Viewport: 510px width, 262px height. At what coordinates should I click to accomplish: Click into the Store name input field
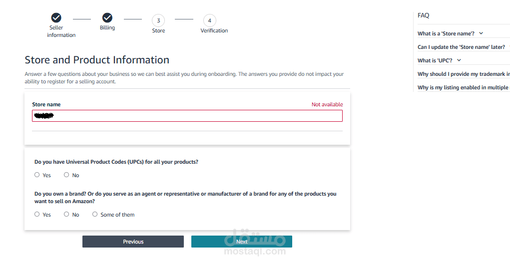187,116
